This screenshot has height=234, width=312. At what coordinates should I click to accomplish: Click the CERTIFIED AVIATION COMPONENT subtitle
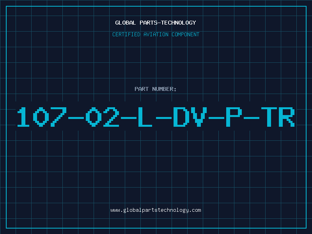tap(156, 34)
